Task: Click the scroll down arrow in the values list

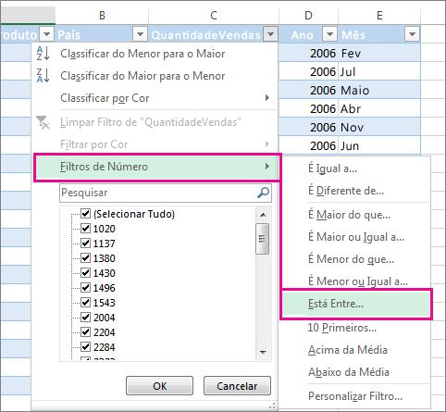Action: 263,352
